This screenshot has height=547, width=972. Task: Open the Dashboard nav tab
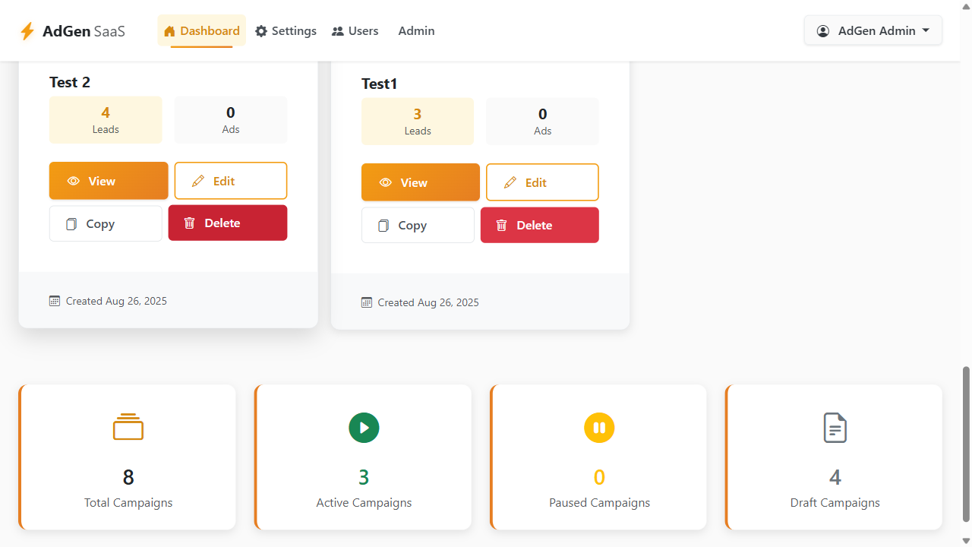pyautogui.click(x=202, y=31)
